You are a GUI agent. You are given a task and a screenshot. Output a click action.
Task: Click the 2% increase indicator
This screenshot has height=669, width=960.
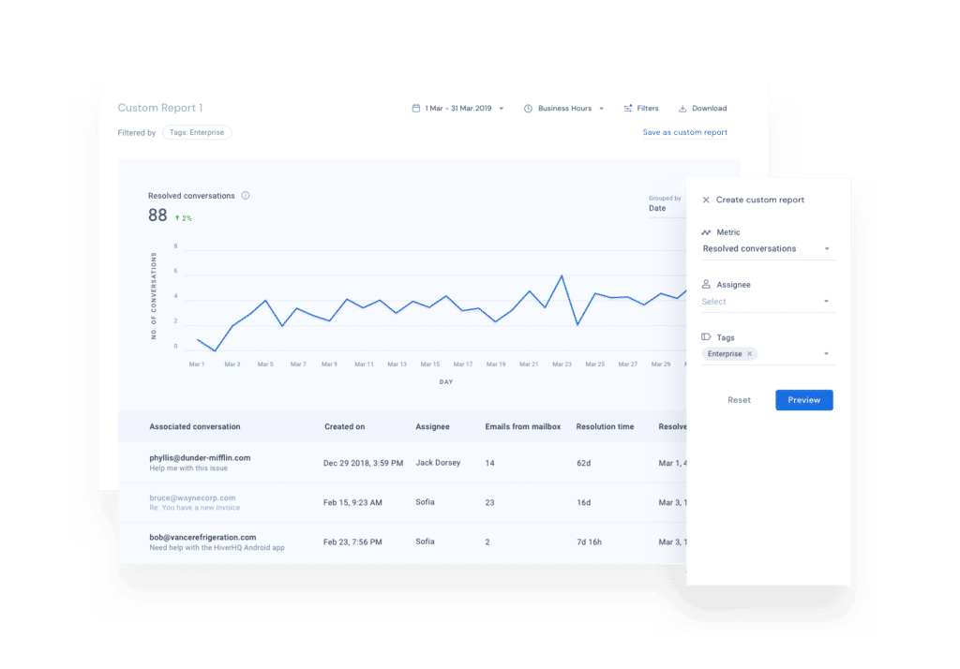click(183, 218)
